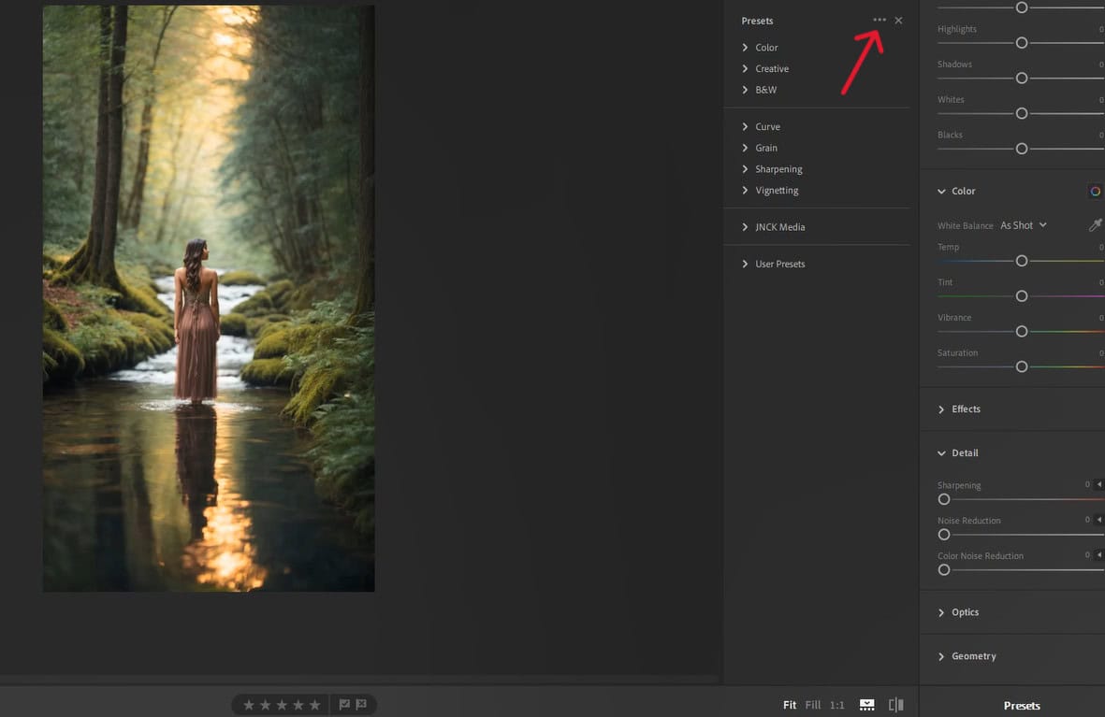Expand the Effects edit section

[959, 409]
